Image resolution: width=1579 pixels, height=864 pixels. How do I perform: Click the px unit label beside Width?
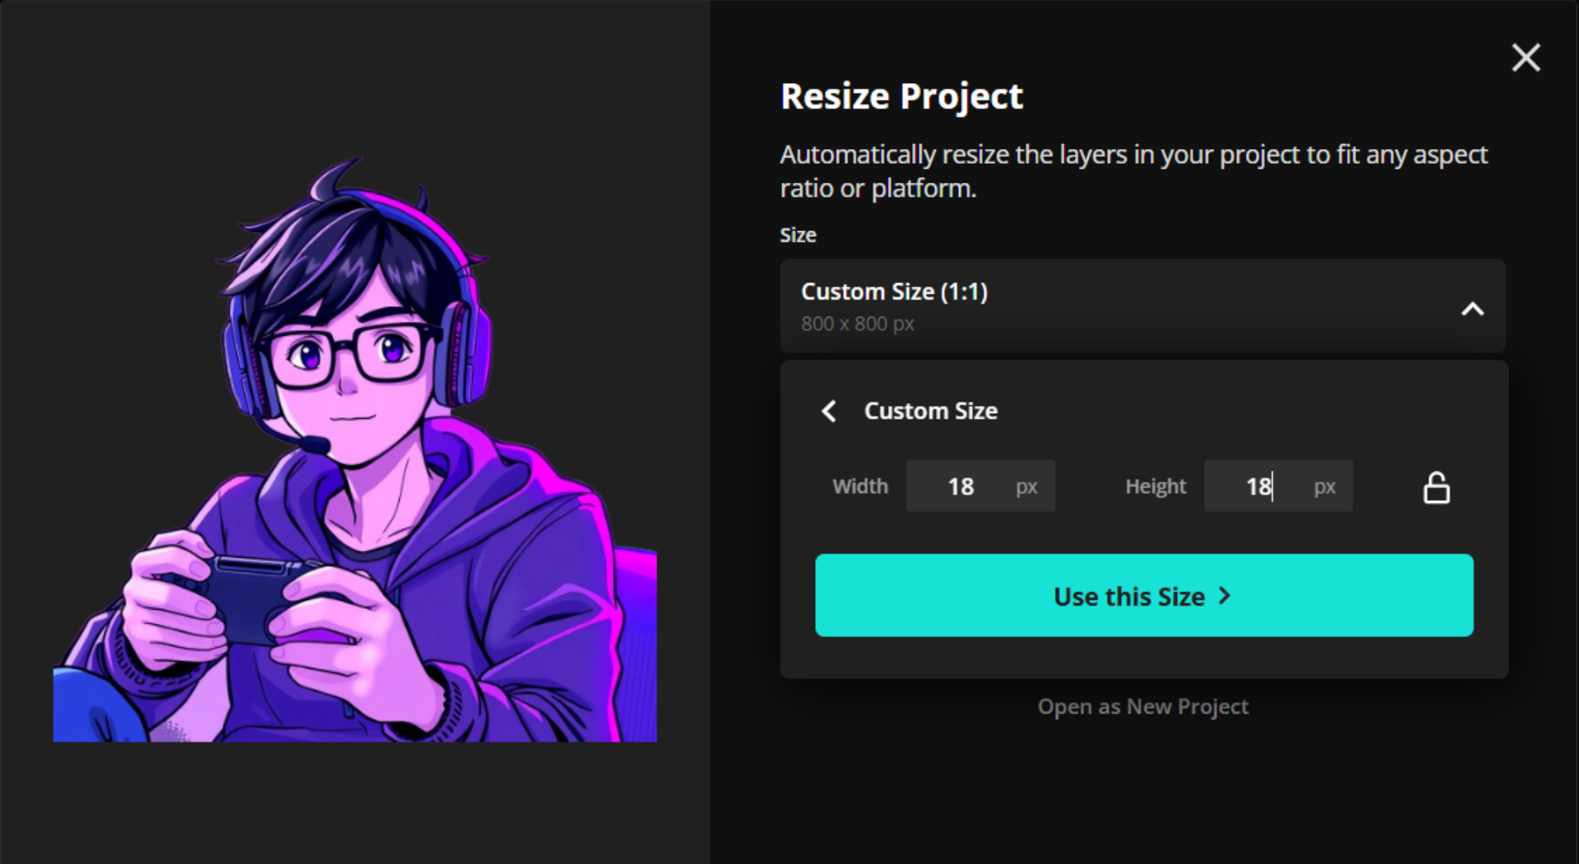[x=1027, y=486]
